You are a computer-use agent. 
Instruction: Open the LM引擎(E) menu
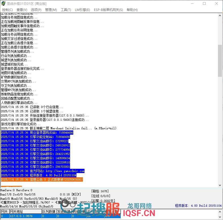pyautogui.click(x=82, y=10)
